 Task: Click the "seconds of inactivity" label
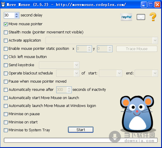tap(89, 89)
